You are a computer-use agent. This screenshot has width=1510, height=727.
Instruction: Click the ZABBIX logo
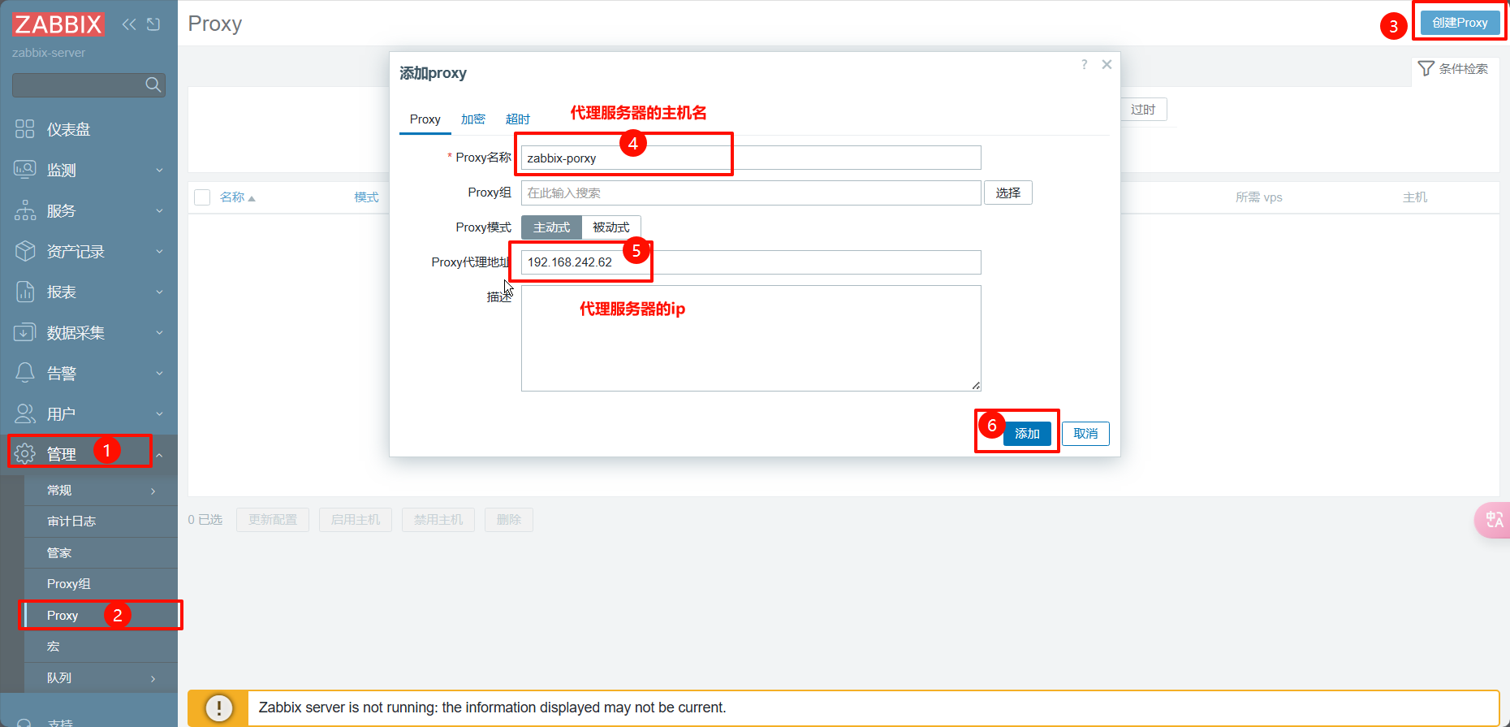[x=58, y=24]
